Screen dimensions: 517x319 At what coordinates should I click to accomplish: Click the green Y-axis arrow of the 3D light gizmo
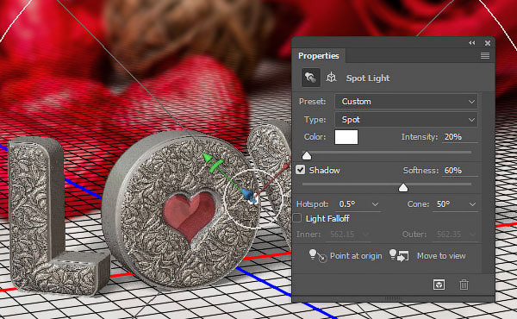[207, 158]
